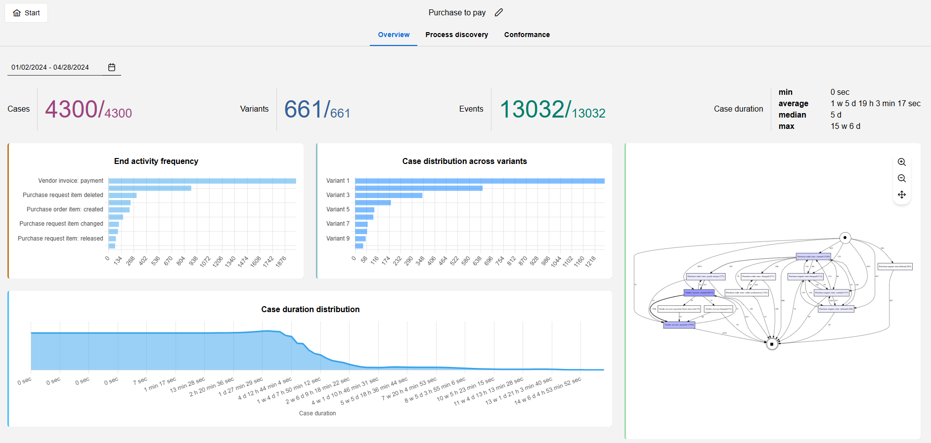
Task: Click the Variant 1 bar in chart
Action: click(x=479, y=181)
